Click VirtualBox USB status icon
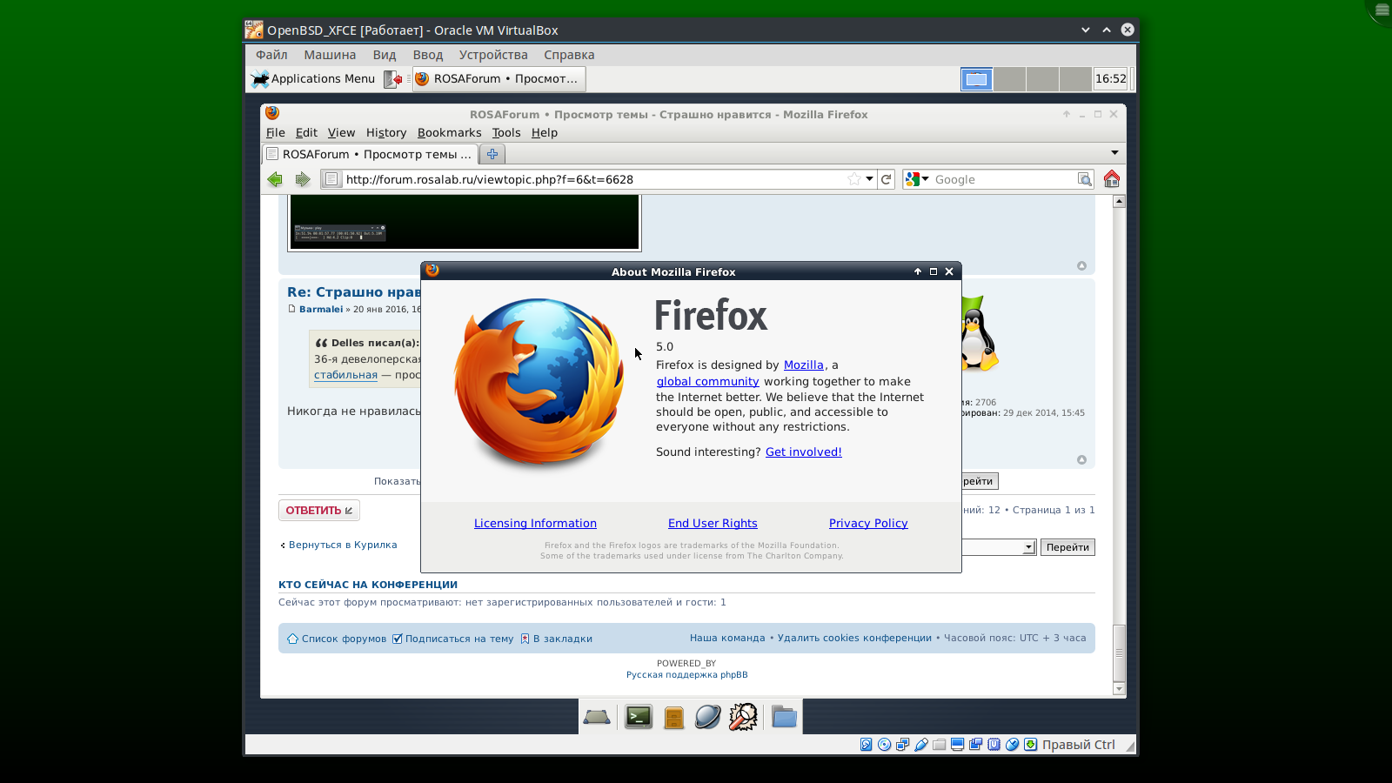 [921, 745]
